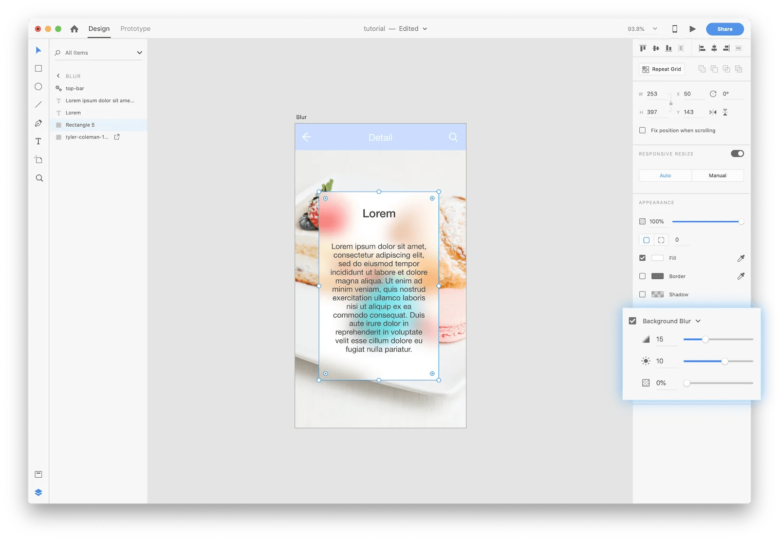The height and width of the screenshot is (541, 779).
Task: Select same radius for all corners
Action: click(x=647, y=240)
